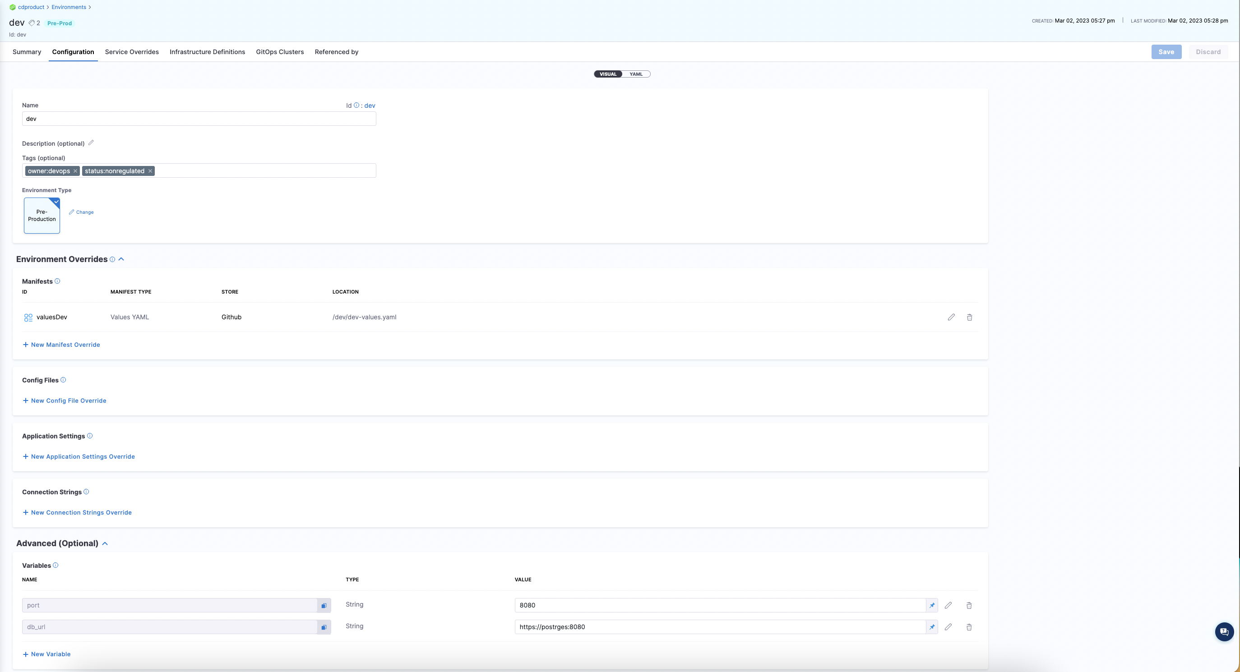Remove the owner:devops tag

coord(75,171)
